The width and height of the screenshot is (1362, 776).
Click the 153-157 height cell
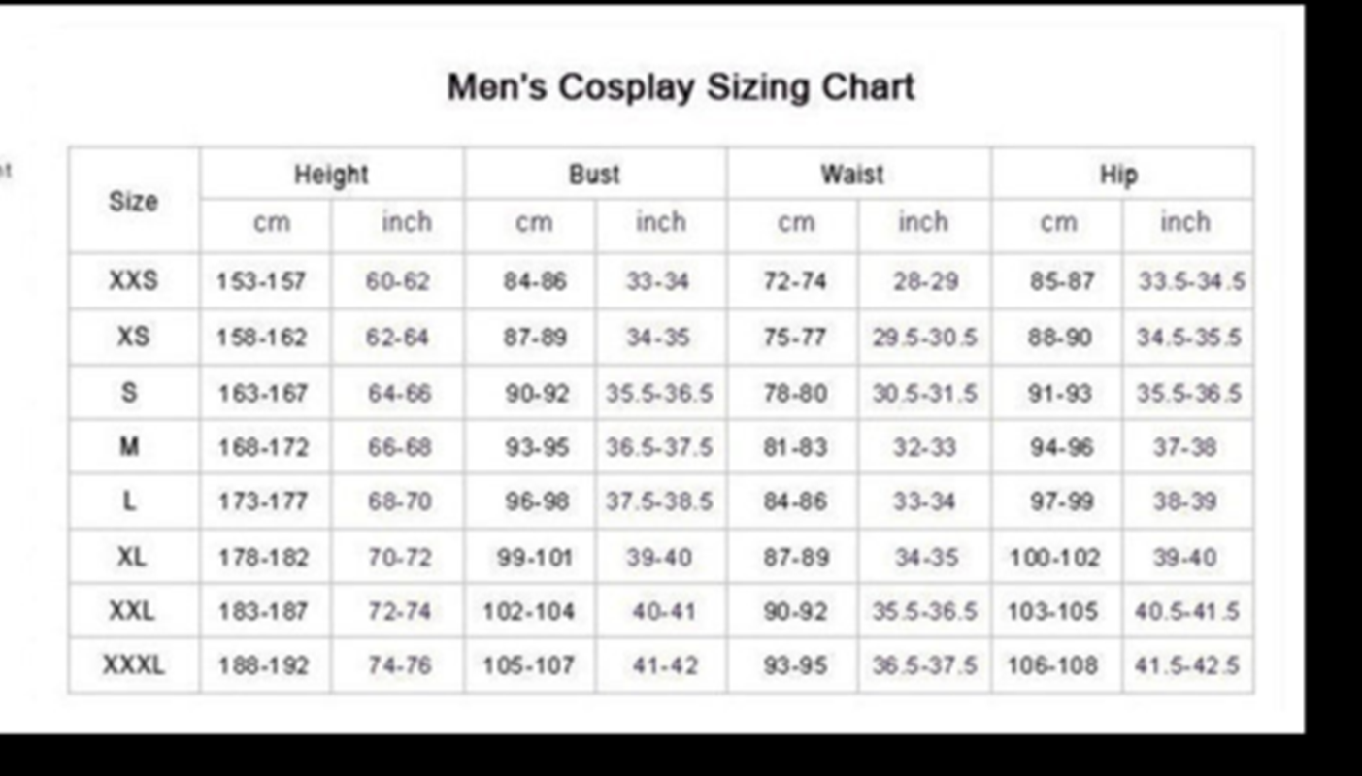point(261,282)
